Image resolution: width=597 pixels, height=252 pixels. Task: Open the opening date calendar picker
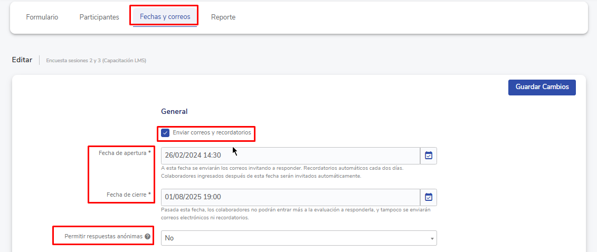coord(429,156)
